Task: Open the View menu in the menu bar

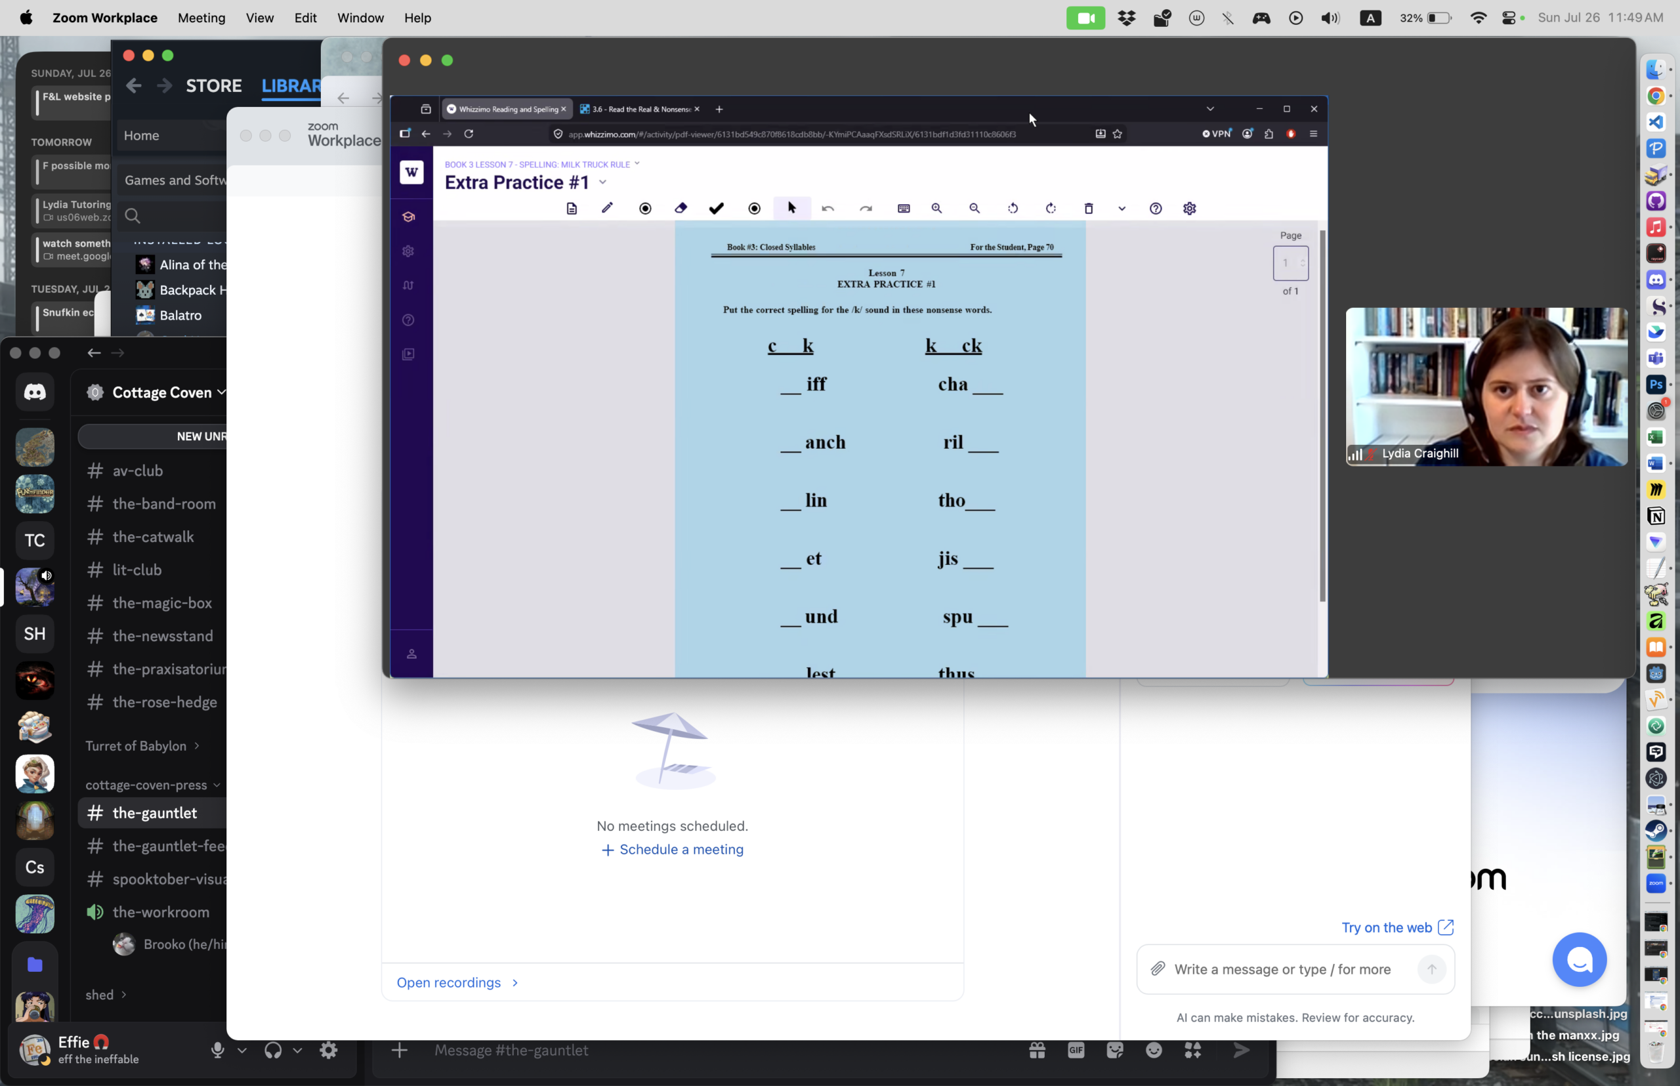Action: (x=259, y=18)
